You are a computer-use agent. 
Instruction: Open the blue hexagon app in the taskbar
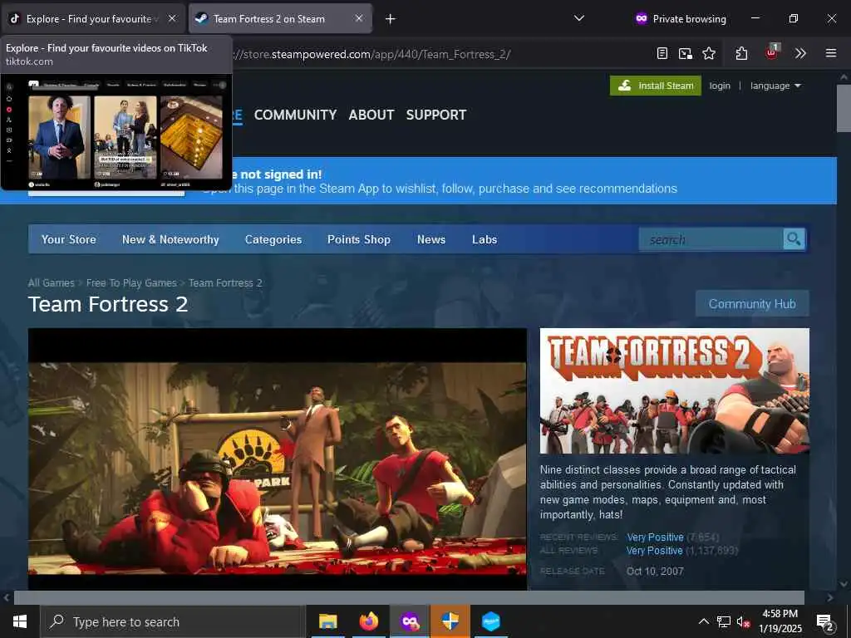[x=491, y=621]
